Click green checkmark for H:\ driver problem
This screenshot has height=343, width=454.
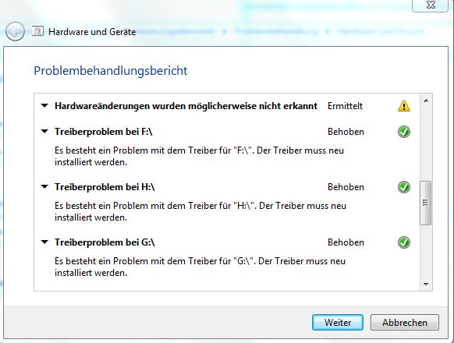[404, 187]
